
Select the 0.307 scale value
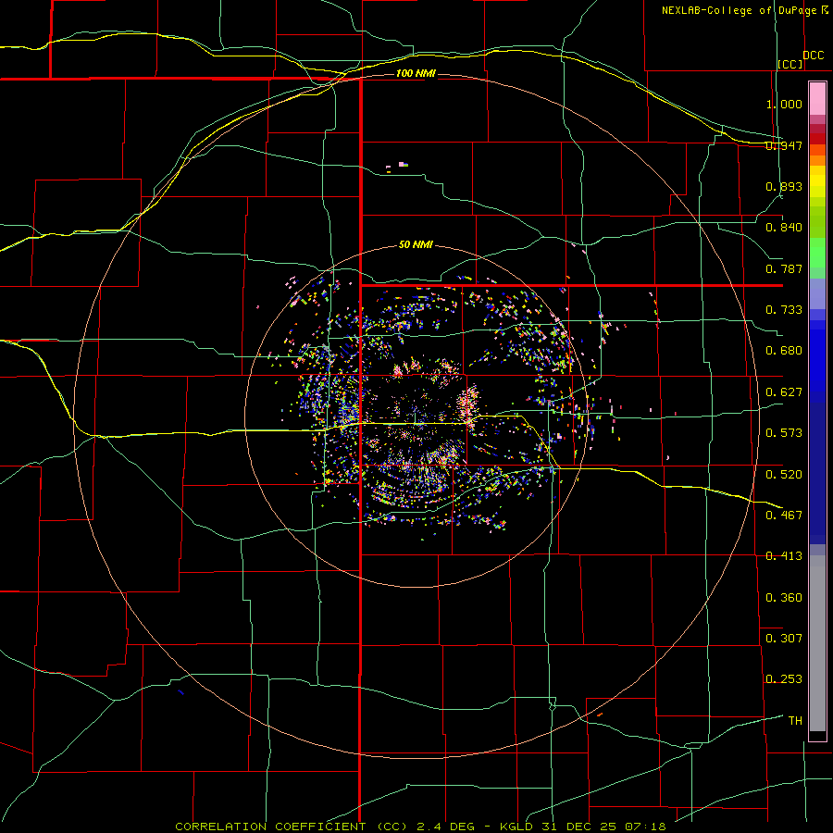pyautogui.click(x=784, y=639)
